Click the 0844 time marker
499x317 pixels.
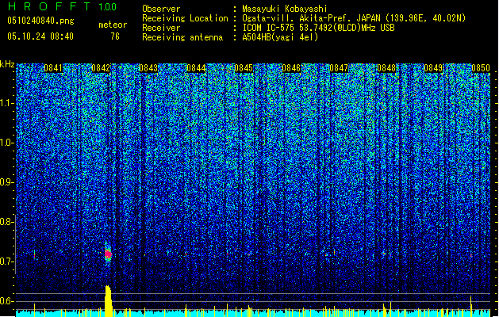coord(196,68)
